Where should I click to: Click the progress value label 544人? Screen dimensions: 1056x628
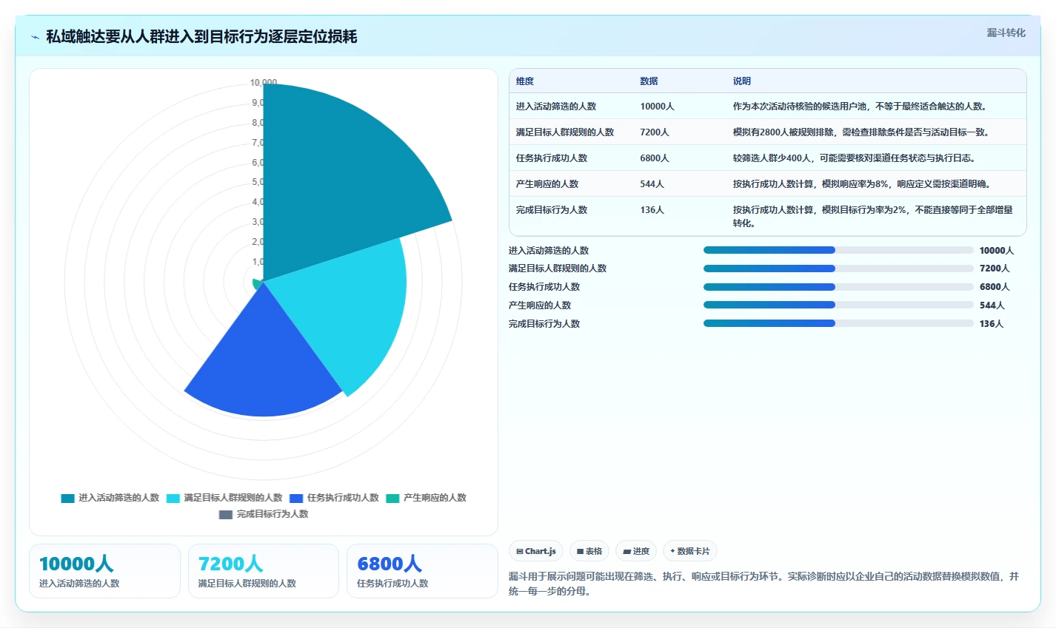(x=992, y=305)
